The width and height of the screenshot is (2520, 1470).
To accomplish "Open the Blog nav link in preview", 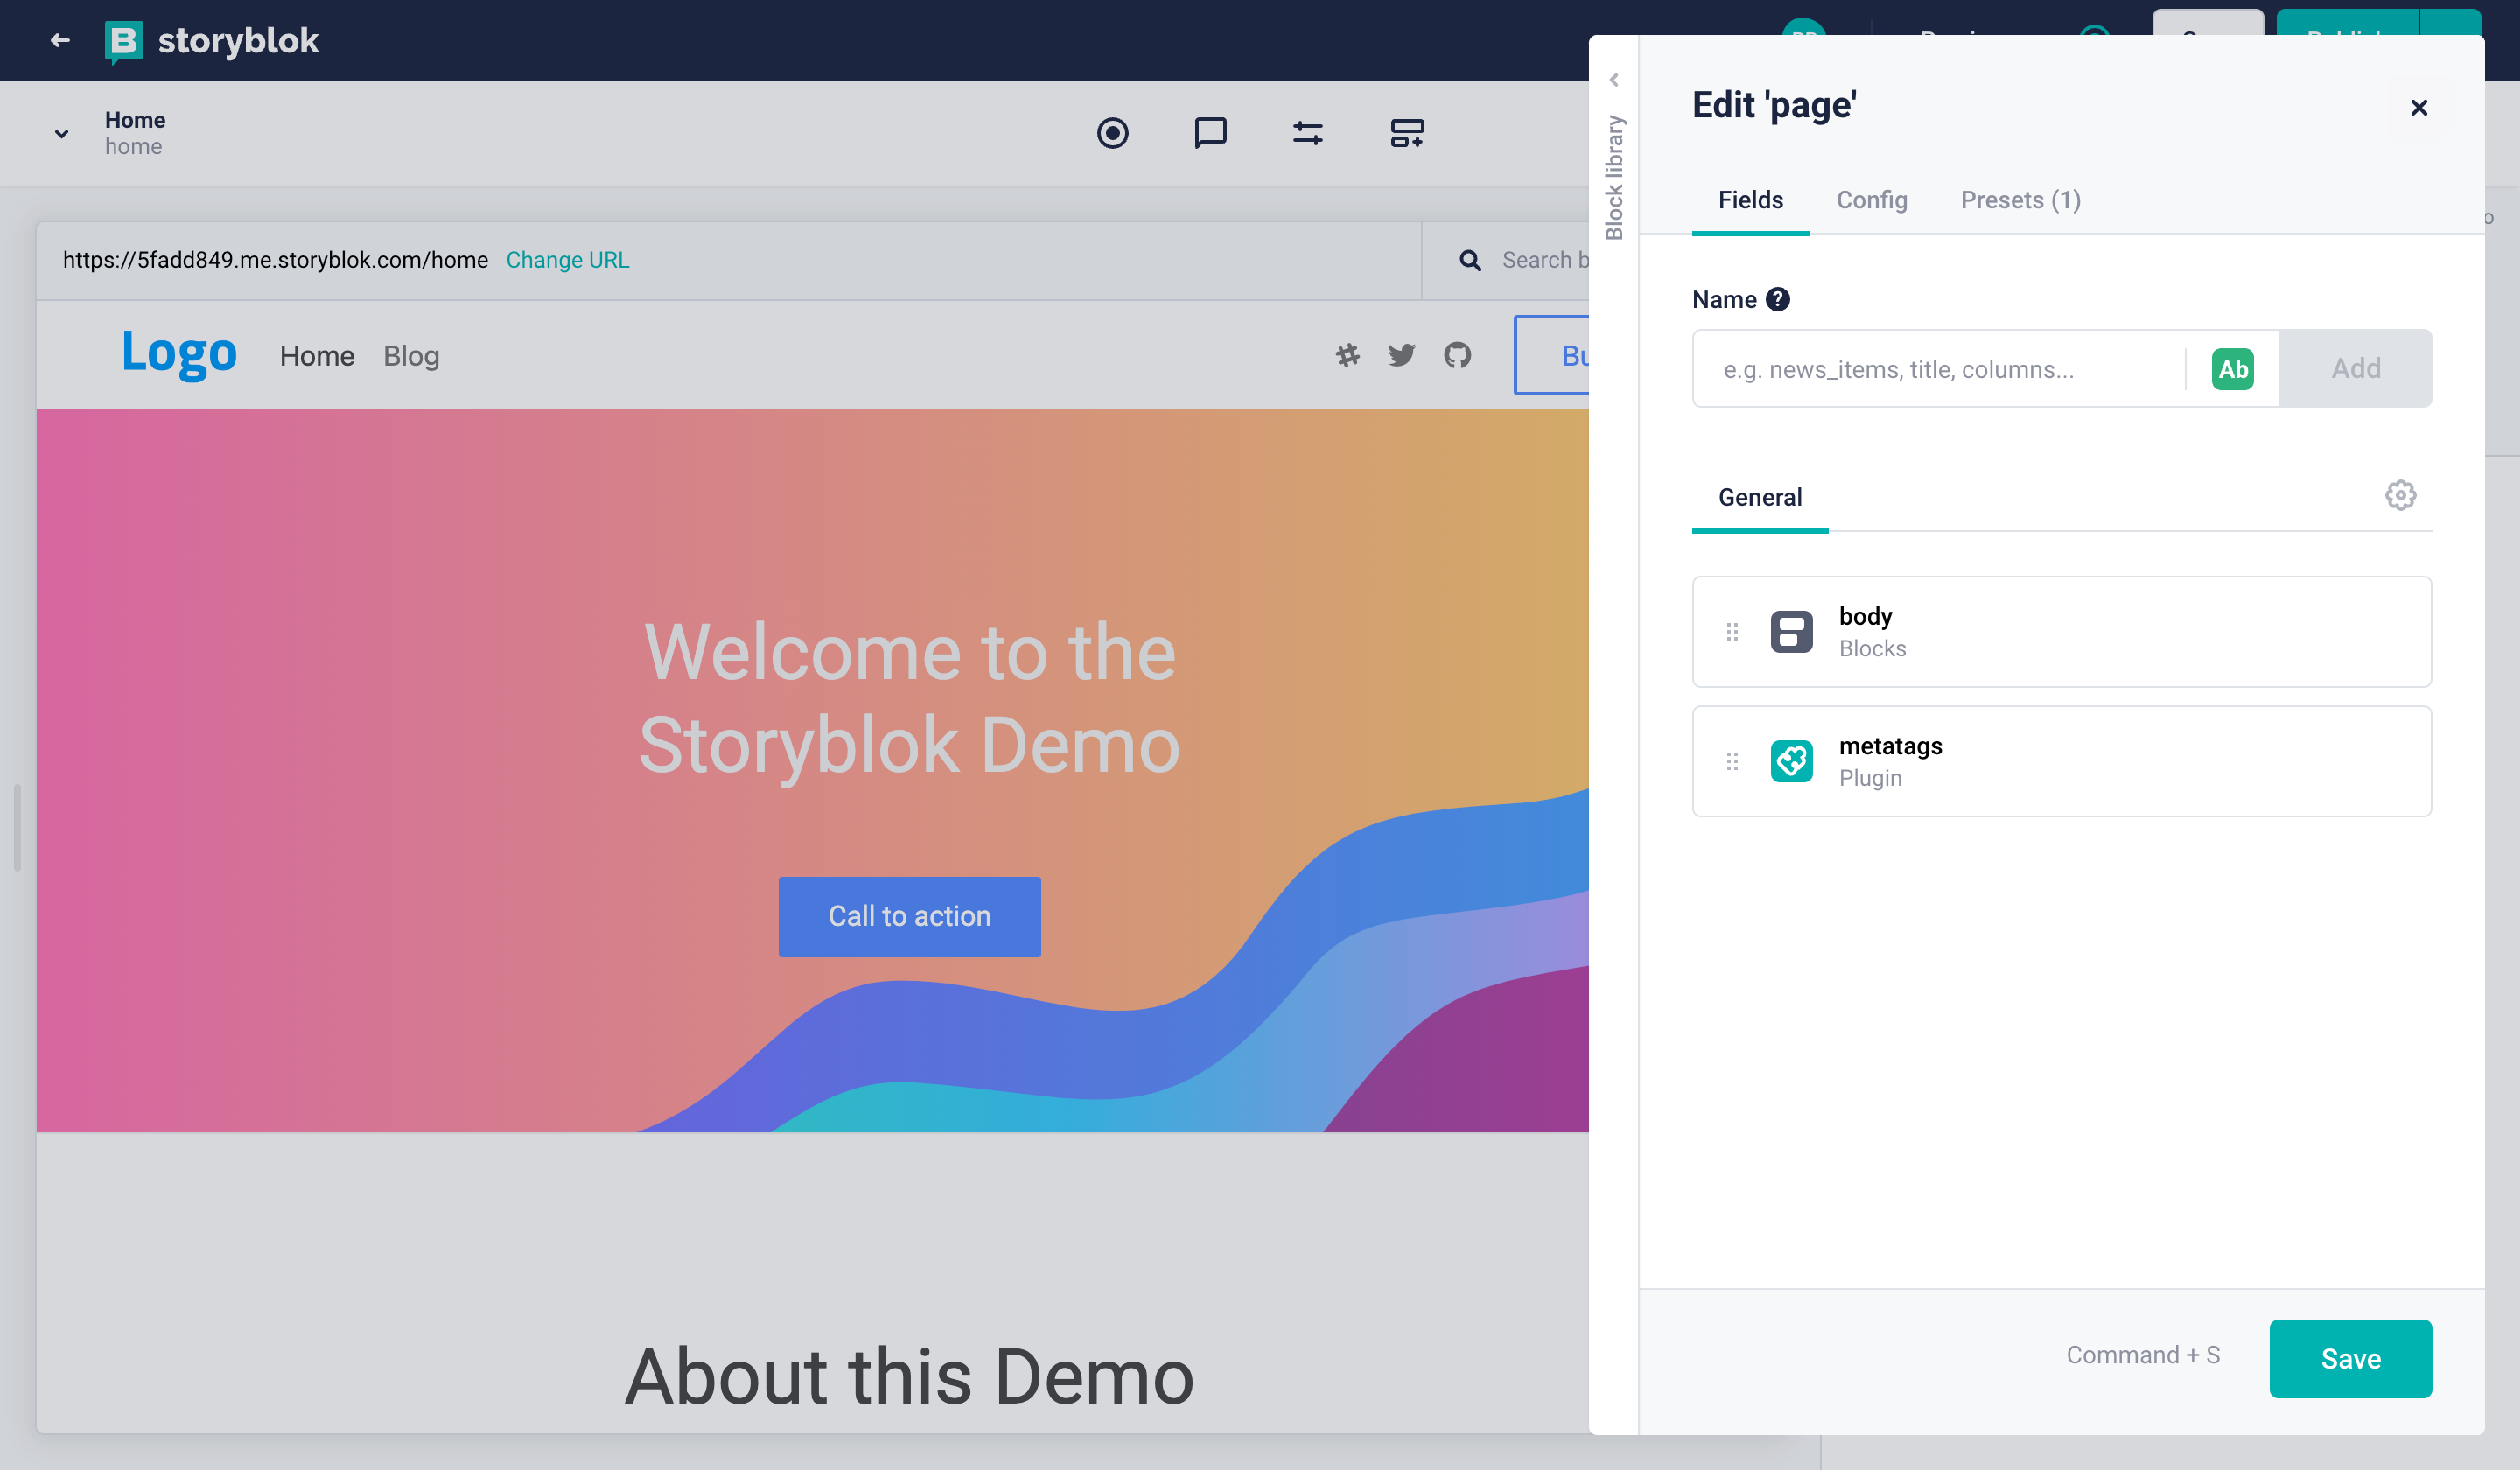I will tap(411, 356).
